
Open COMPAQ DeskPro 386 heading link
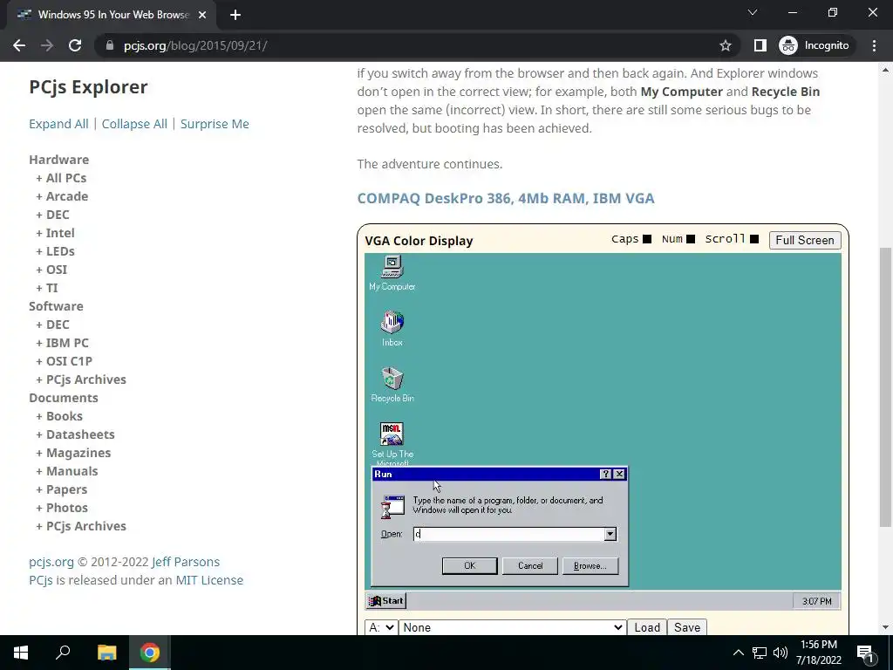point(506,198)
